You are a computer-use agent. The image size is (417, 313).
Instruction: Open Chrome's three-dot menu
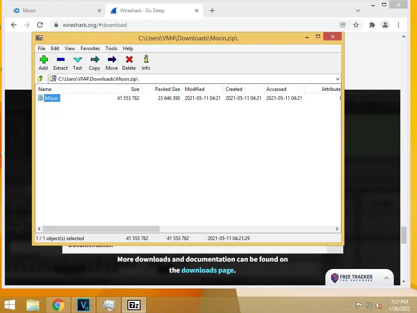(398, 25)
